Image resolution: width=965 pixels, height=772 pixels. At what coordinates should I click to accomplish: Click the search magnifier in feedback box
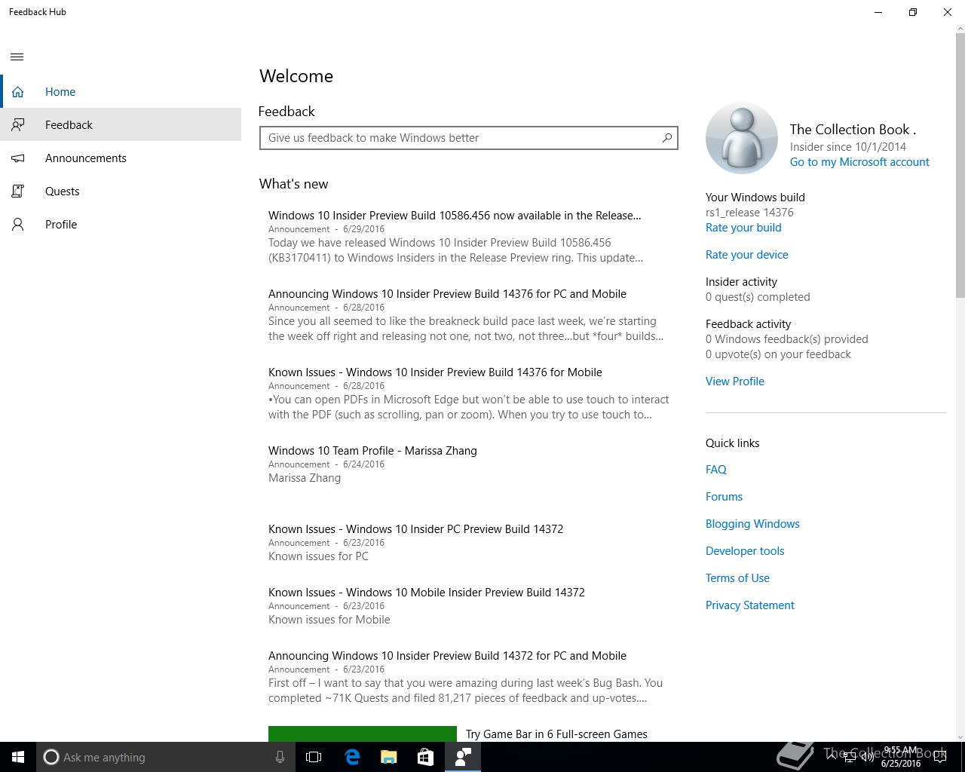pyautogui.click(x=666, y=138)
